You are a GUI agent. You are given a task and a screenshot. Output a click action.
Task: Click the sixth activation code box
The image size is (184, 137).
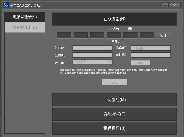(x=147, y=35)
